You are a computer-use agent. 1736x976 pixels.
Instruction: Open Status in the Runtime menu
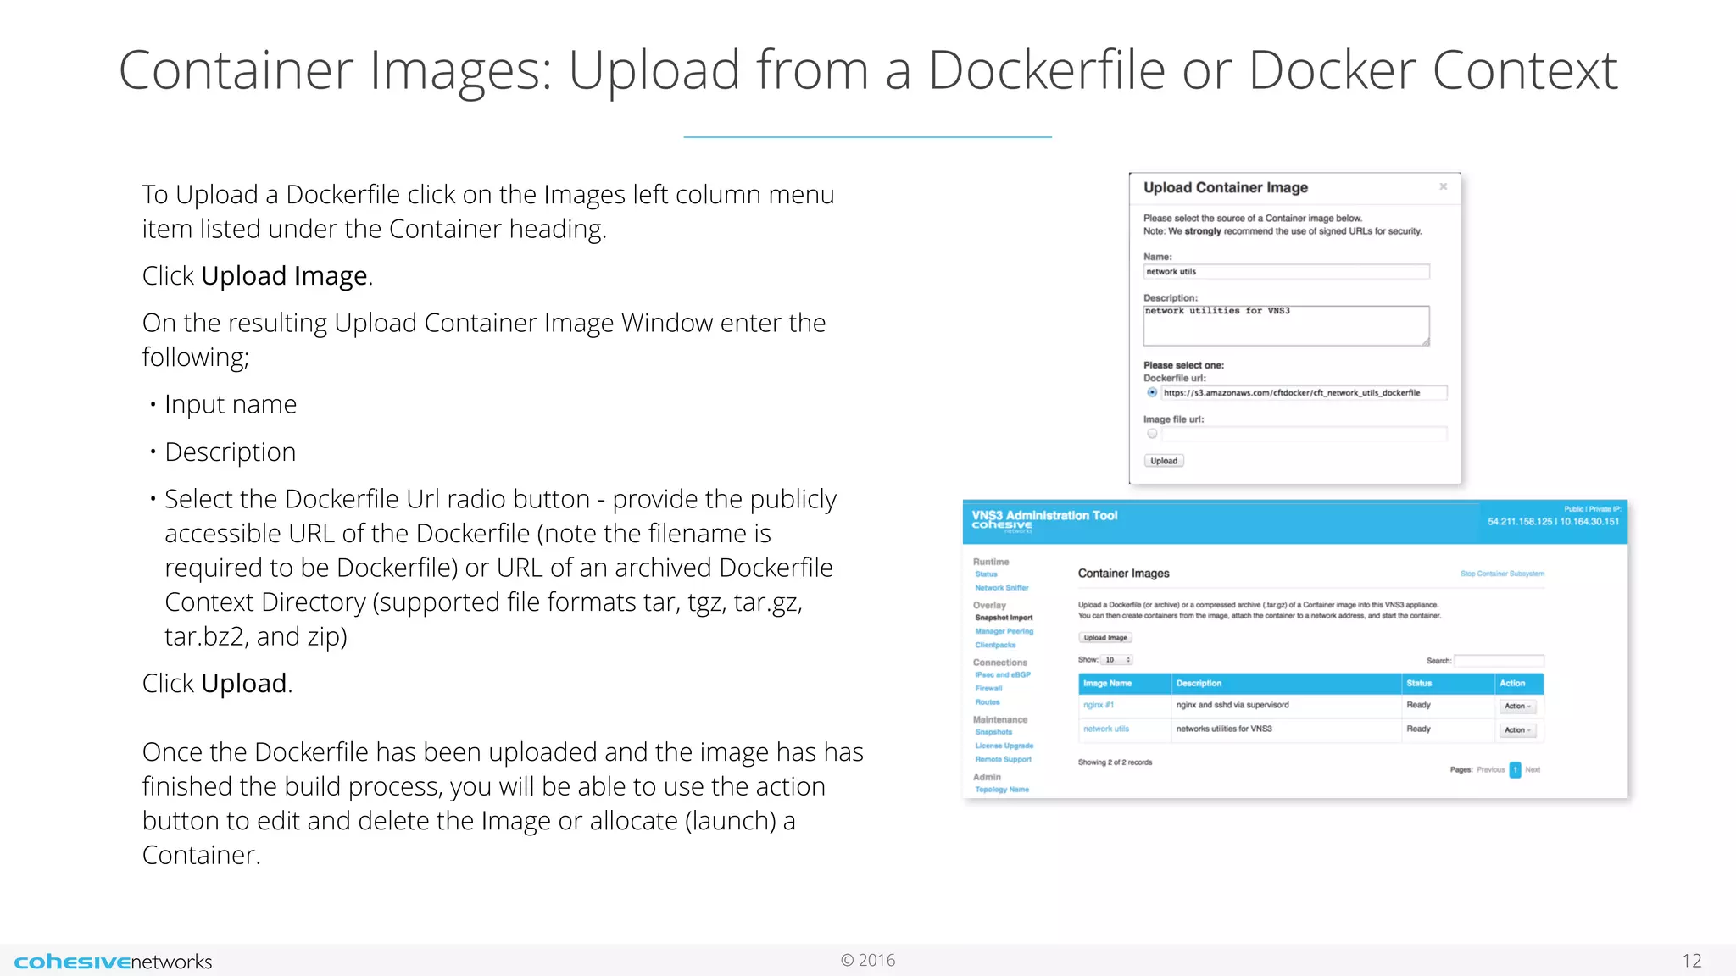point(986,574)
